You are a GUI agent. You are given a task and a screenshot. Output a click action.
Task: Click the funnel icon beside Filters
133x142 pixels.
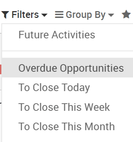pyautogui.click(x=5, y=15)
